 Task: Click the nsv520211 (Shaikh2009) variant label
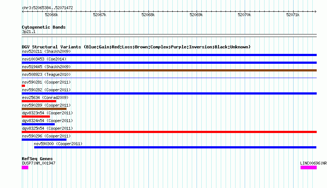click(46, 51)
